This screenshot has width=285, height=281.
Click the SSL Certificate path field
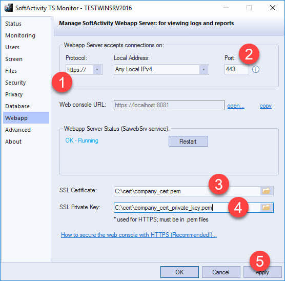(x=187, y=191)
